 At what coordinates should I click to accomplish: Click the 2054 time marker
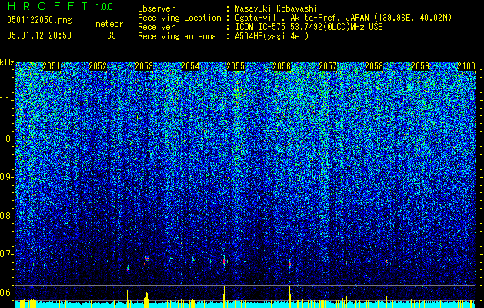pyautogui.click(x=190, y=66)
